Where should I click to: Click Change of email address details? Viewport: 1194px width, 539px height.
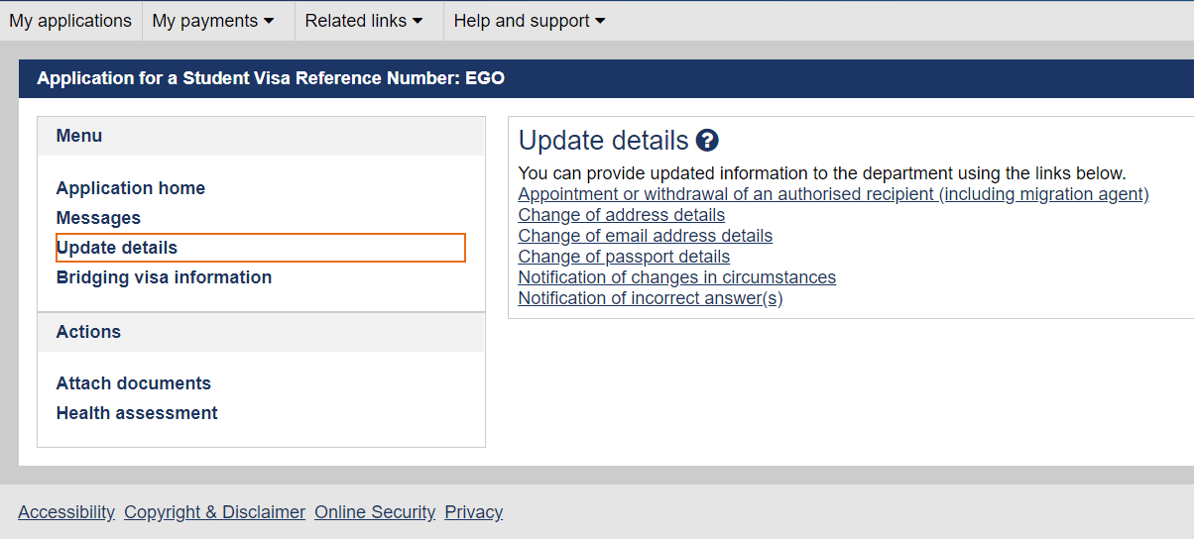[646, 236]
